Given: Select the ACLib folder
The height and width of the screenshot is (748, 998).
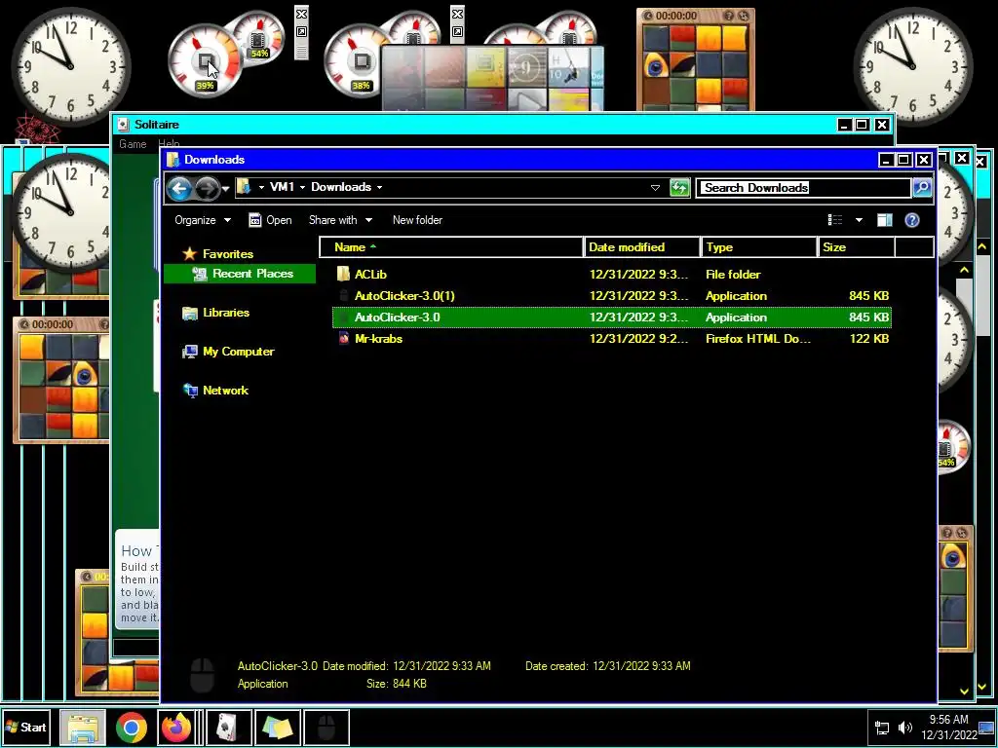Looking at the screenshot, I should (612, 274).
